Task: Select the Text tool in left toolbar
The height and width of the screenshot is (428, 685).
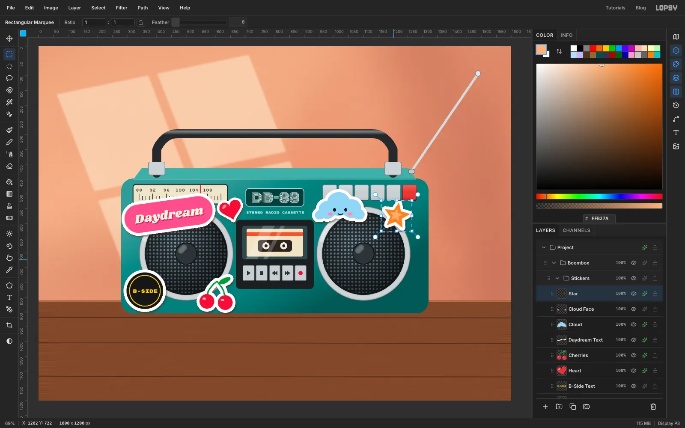Action: tap(9, 297)
